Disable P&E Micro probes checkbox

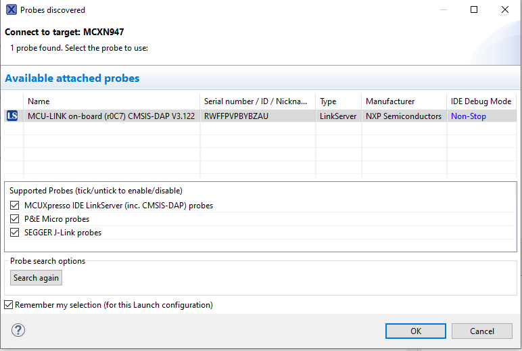click(x=15, y=219)
